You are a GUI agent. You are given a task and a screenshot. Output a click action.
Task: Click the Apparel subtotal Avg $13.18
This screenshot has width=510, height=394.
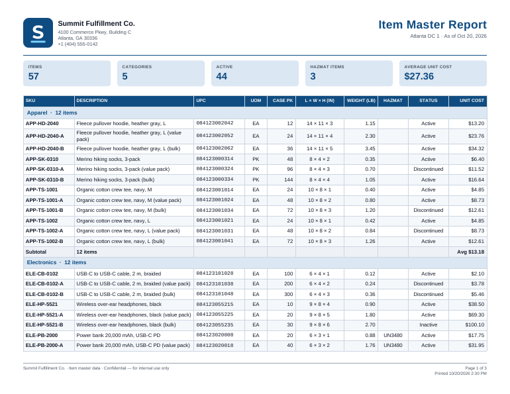tap(470, 252)
